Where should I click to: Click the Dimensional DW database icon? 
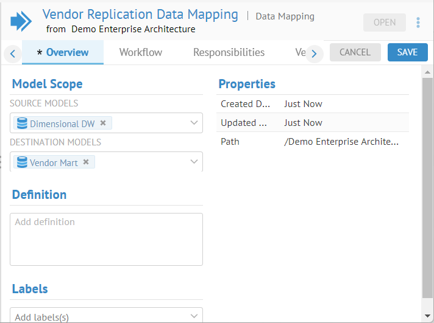tap(22, 123)
